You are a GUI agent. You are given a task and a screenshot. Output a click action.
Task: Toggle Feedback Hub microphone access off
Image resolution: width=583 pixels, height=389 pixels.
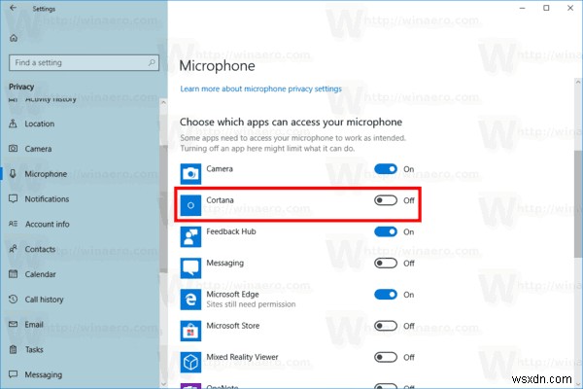(386, 231)
